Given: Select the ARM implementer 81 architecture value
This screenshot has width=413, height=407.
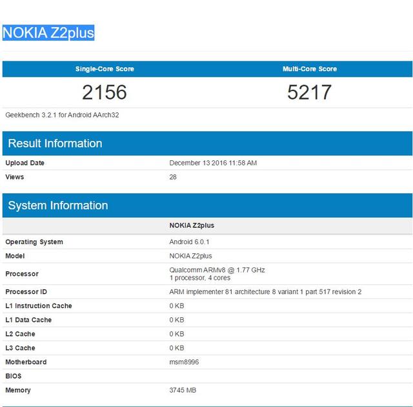Looking at the screenshot, I should point(265,292).
